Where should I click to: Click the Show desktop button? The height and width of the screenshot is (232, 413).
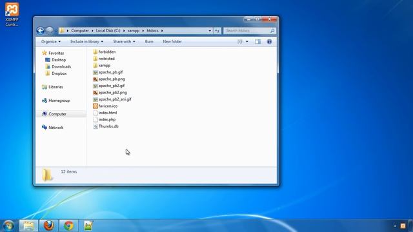coord(411,226)
